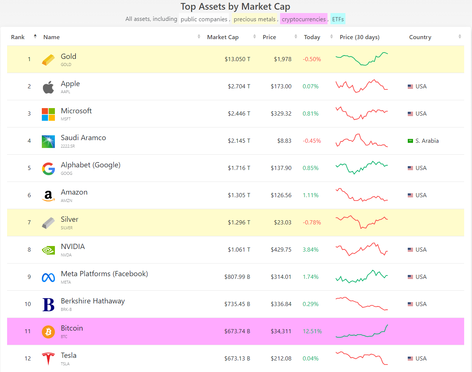
Task: Open the public companies category link
Action: point(204,19)
